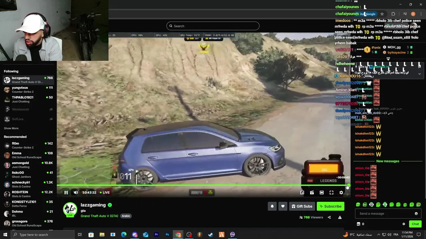Screen dimensions: 426x239
Task: Toggle theater mode on player
Action: click(321, 193)
